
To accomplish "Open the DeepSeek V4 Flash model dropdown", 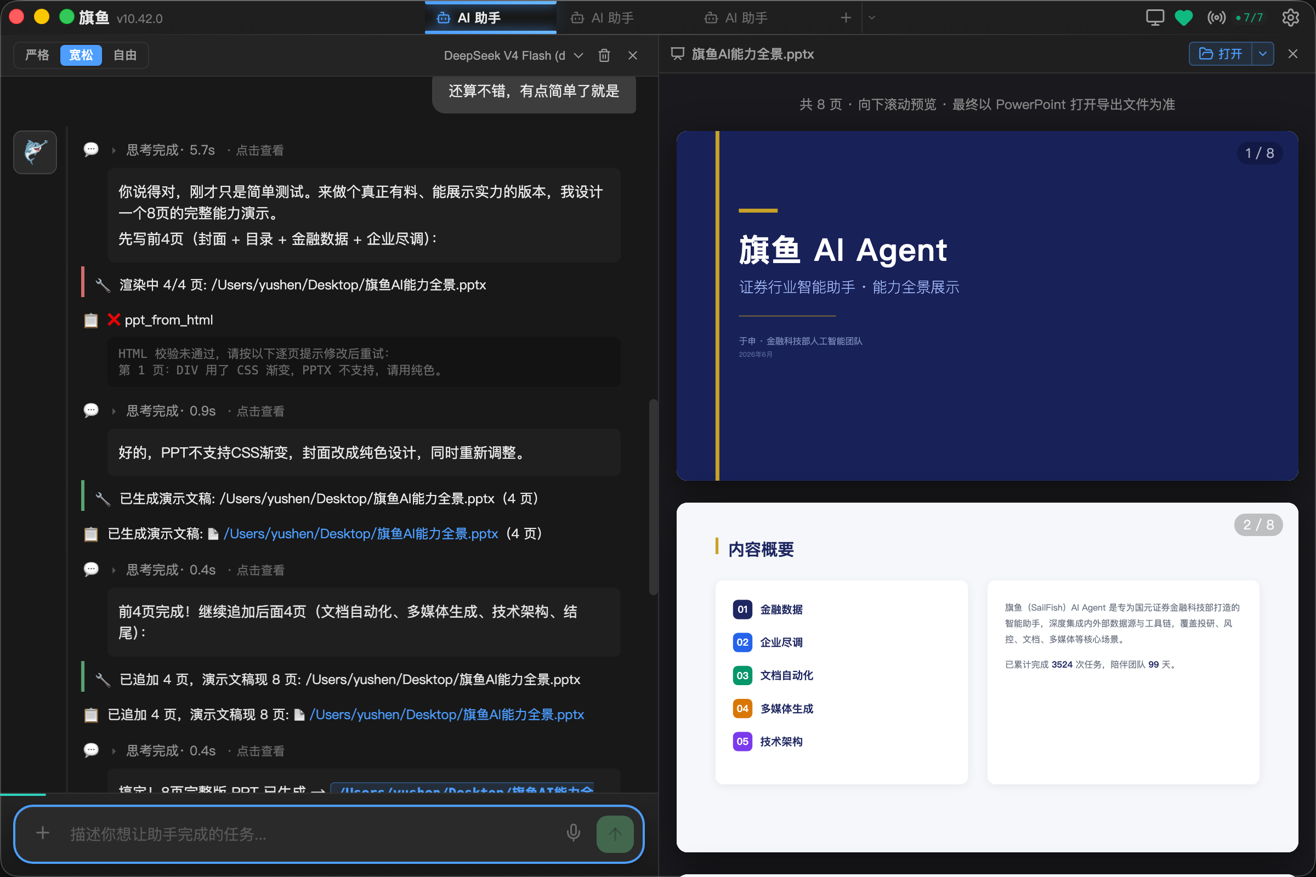I will (513, 55).
